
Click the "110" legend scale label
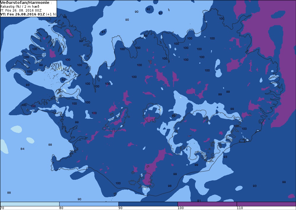240,208
